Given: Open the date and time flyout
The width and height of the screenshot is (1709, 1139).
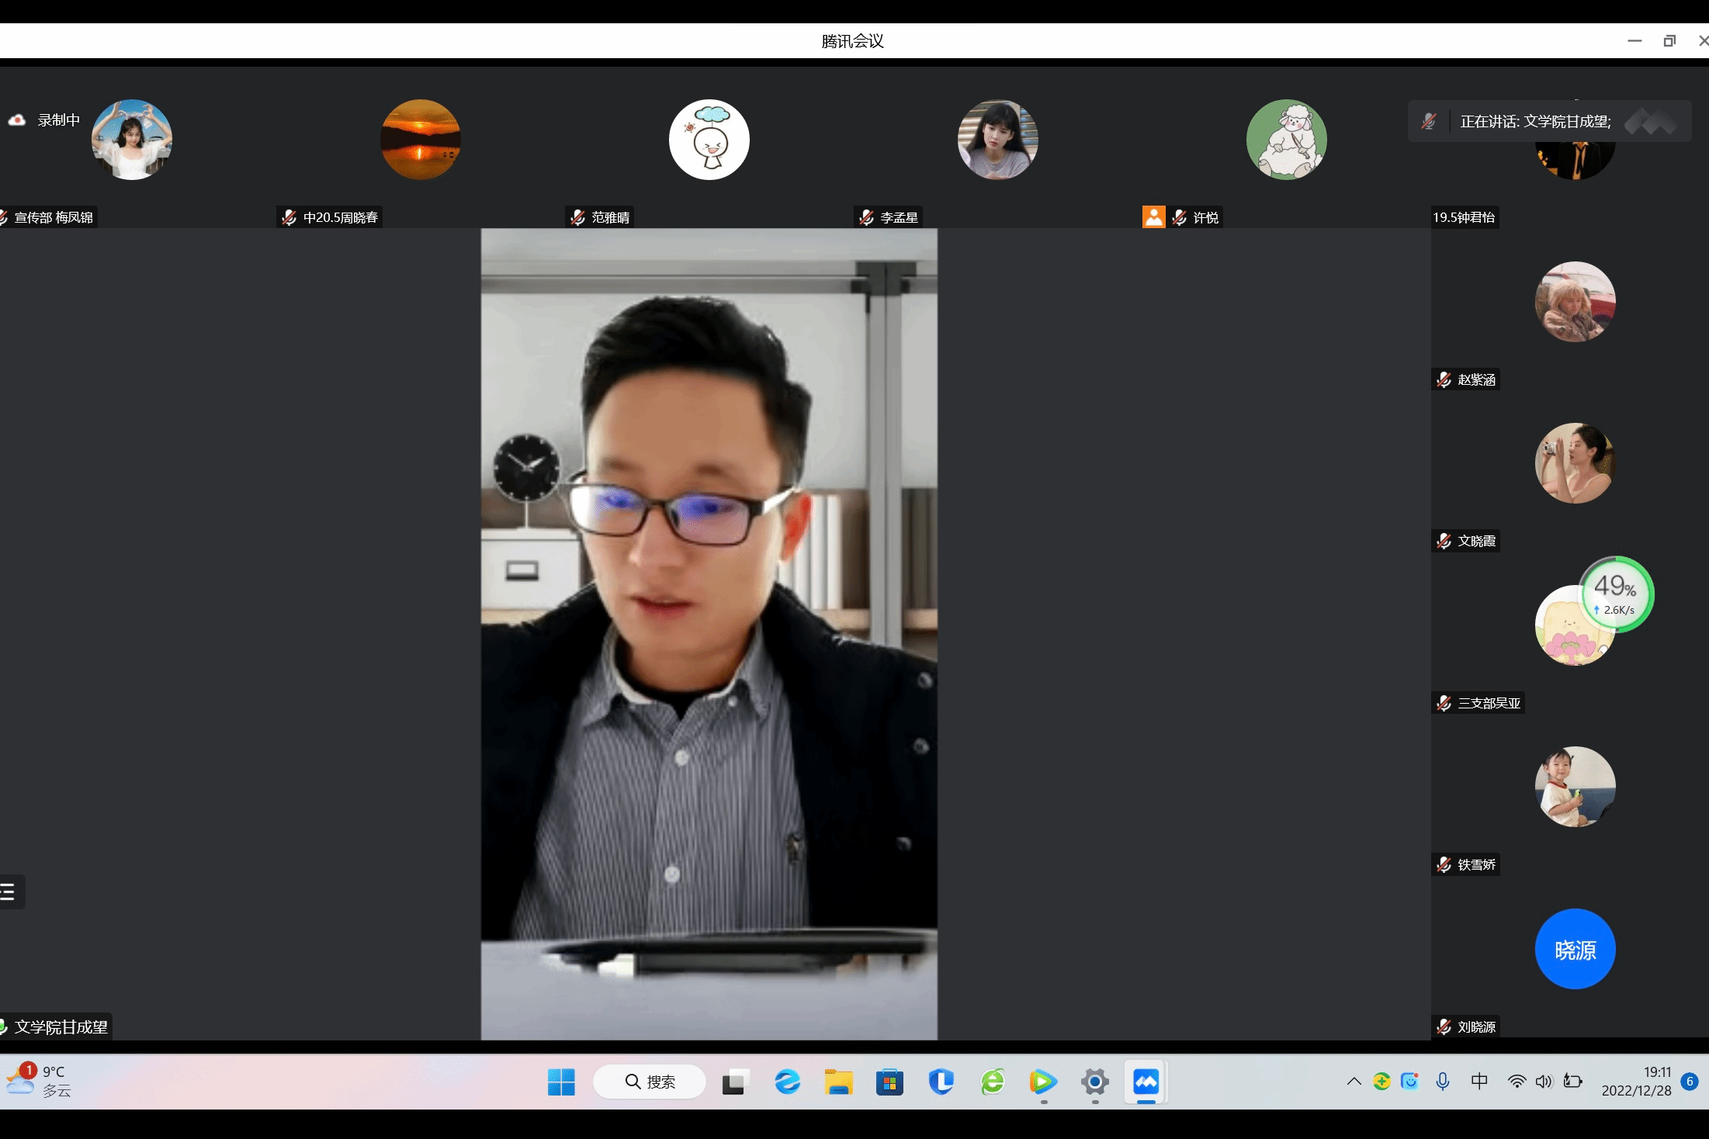Looking at the screenshot, I should click(1636, 1082).
